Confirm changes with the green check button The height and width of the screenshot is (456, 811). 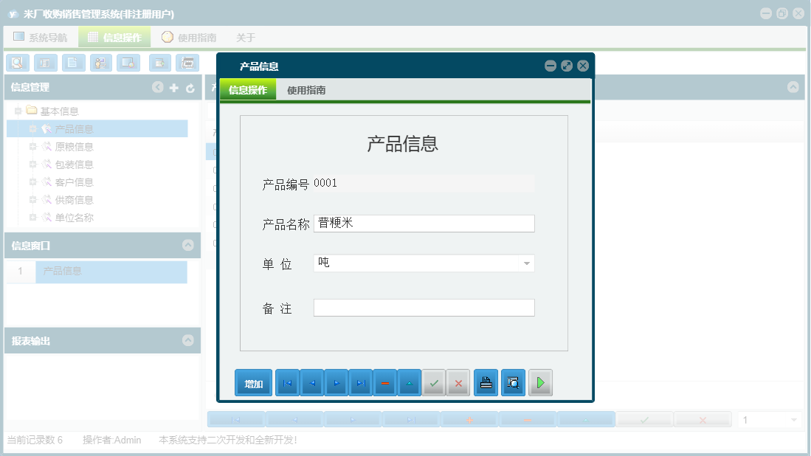(433, 382)
